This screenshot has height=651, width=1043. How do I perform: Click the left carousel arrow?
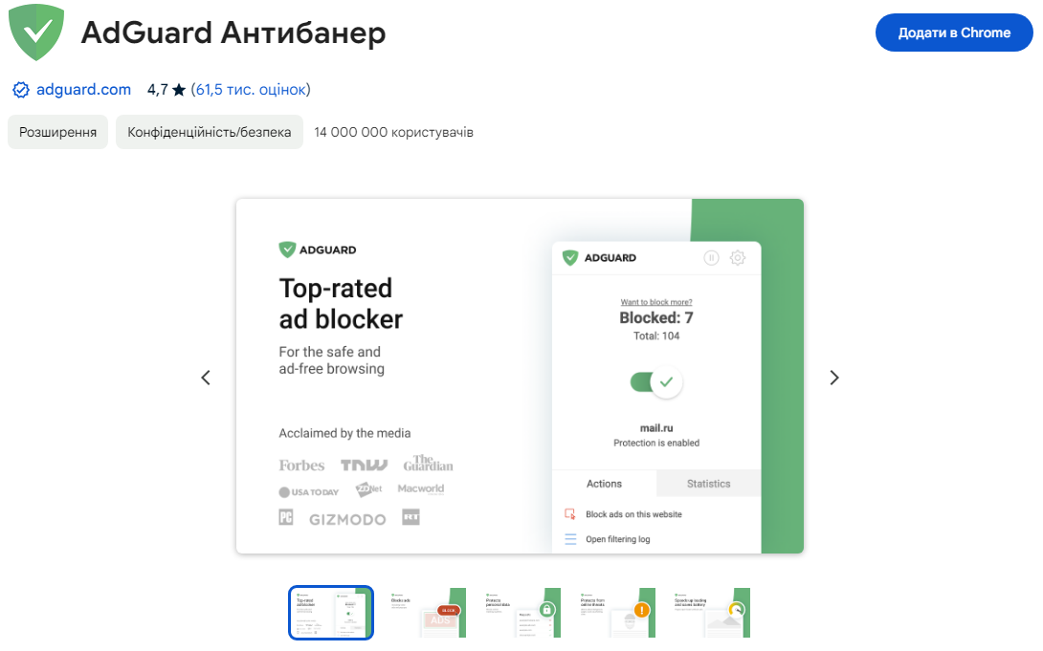206,378
